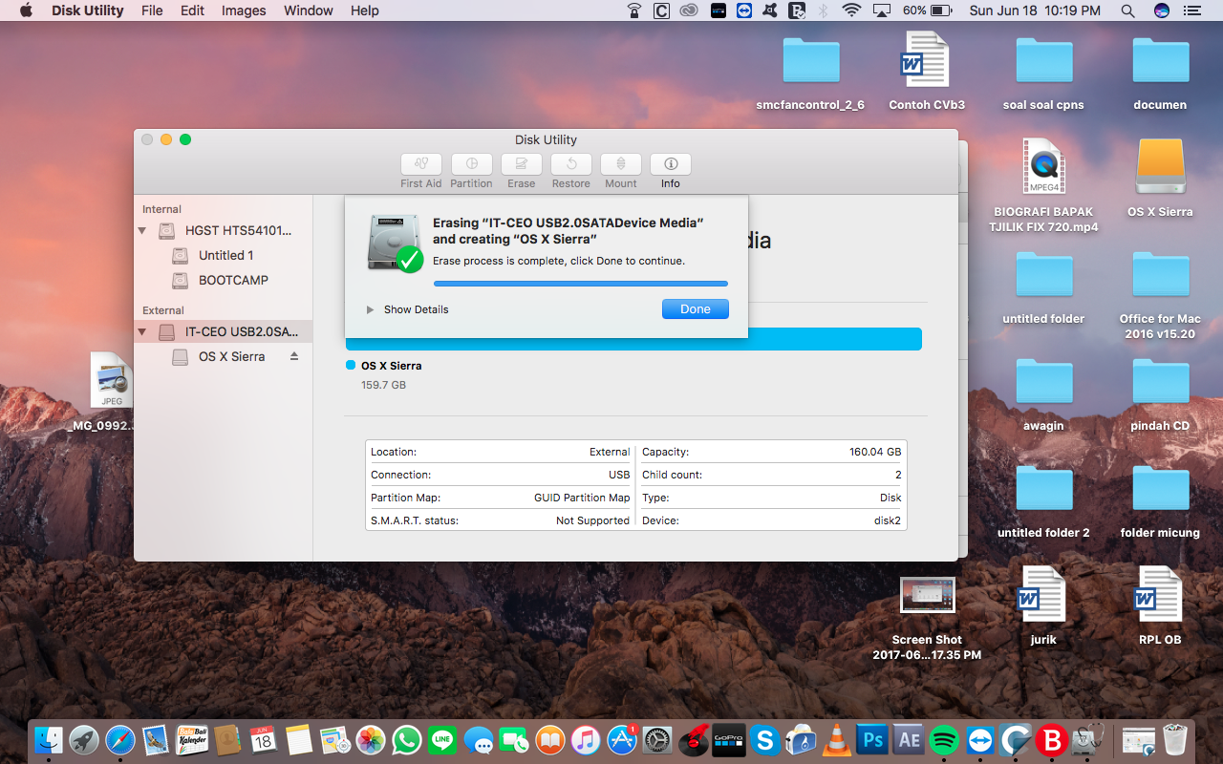Eject the OS X Sierra volume

pyautogui.click(x=293, y=355)
